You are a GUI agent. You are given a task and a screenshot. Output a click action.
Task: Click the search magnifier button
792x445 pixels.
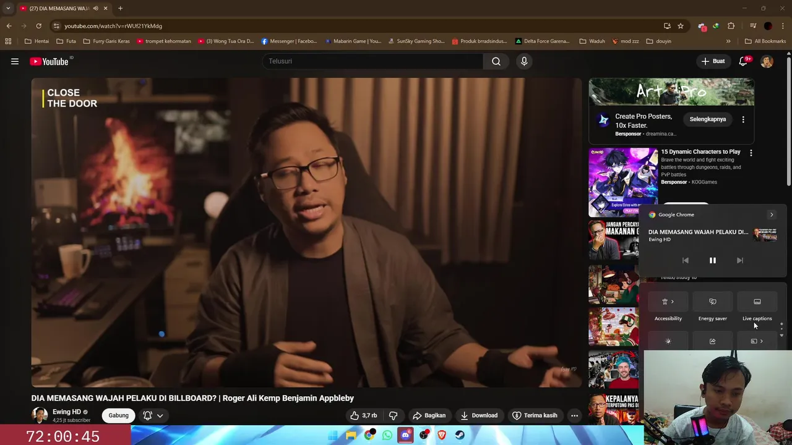point(496,61)
